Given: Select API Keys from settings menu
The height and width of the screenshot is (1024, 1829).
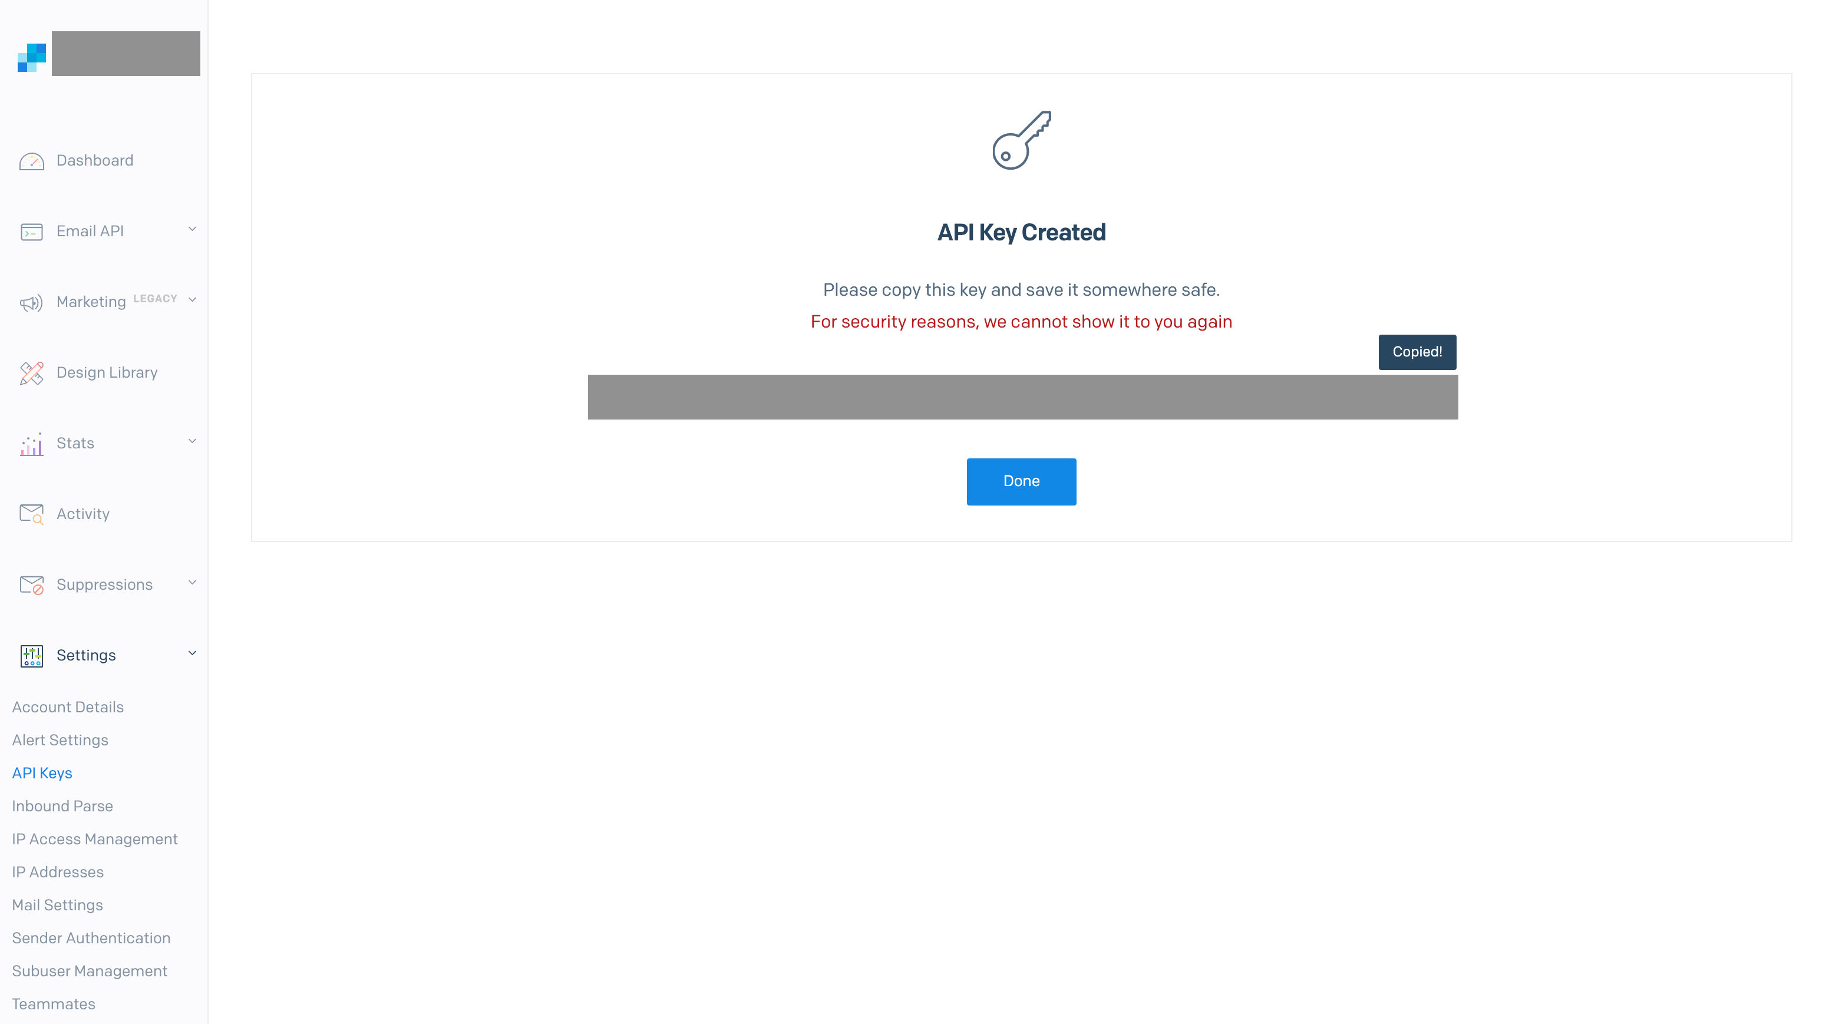Looking at the screenshot, I should pyautogui.click(x=41, y=772).
